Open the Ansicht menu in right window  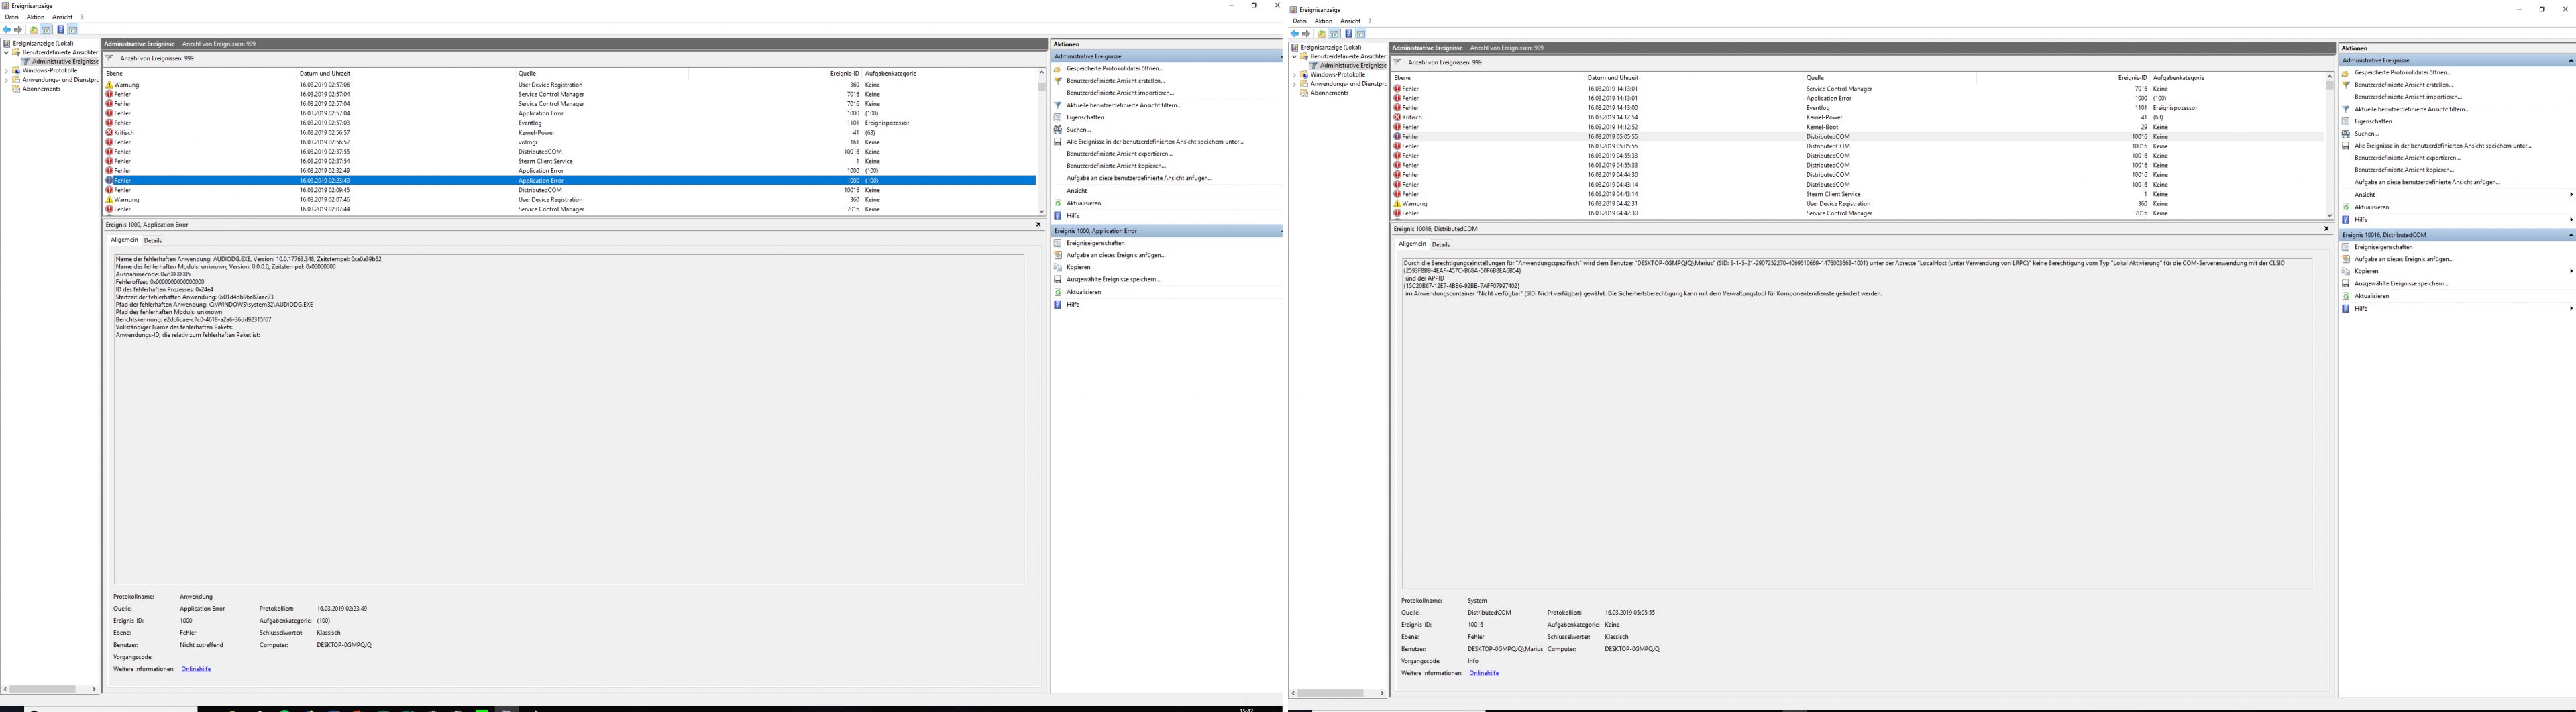point(1350,21)
